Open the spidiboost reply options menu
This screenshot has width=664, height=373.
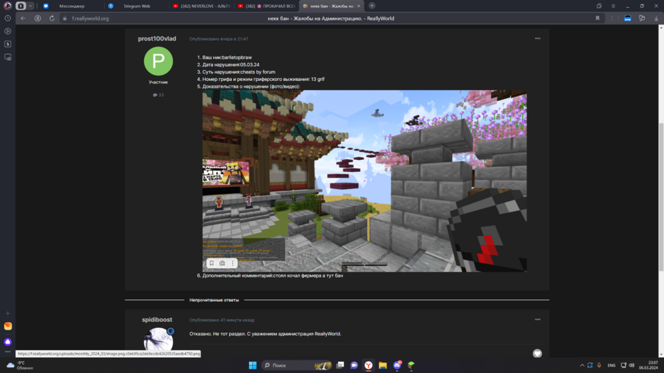point(537,320)
